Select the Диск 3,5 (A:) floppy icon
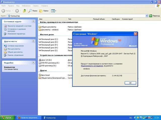The width and height of the screenshot is (161, 120). click(40, 60)
